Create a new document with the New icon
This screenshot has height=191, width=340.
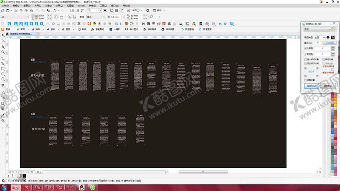tap(3, 10)
